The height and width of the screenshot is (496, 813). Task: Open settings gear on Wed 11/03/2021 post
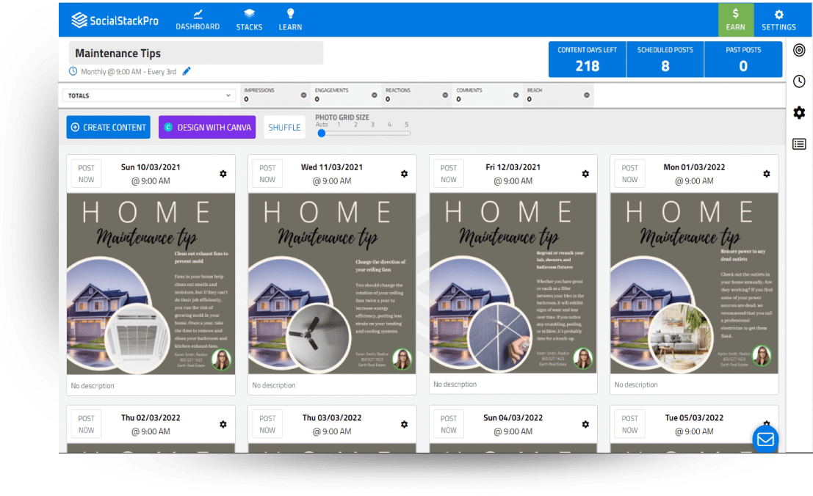404,174
